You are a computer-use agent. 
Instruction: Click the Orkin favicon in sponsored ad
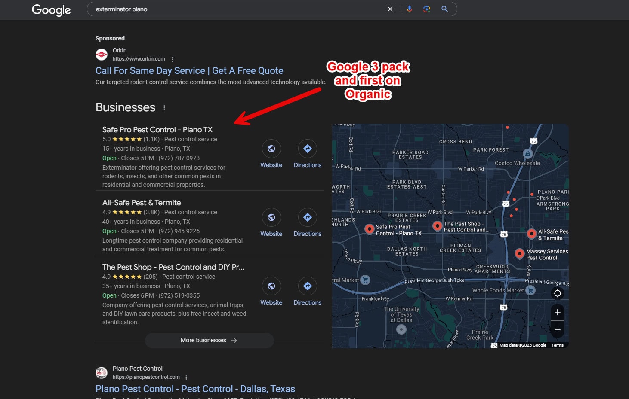point(102,55)
